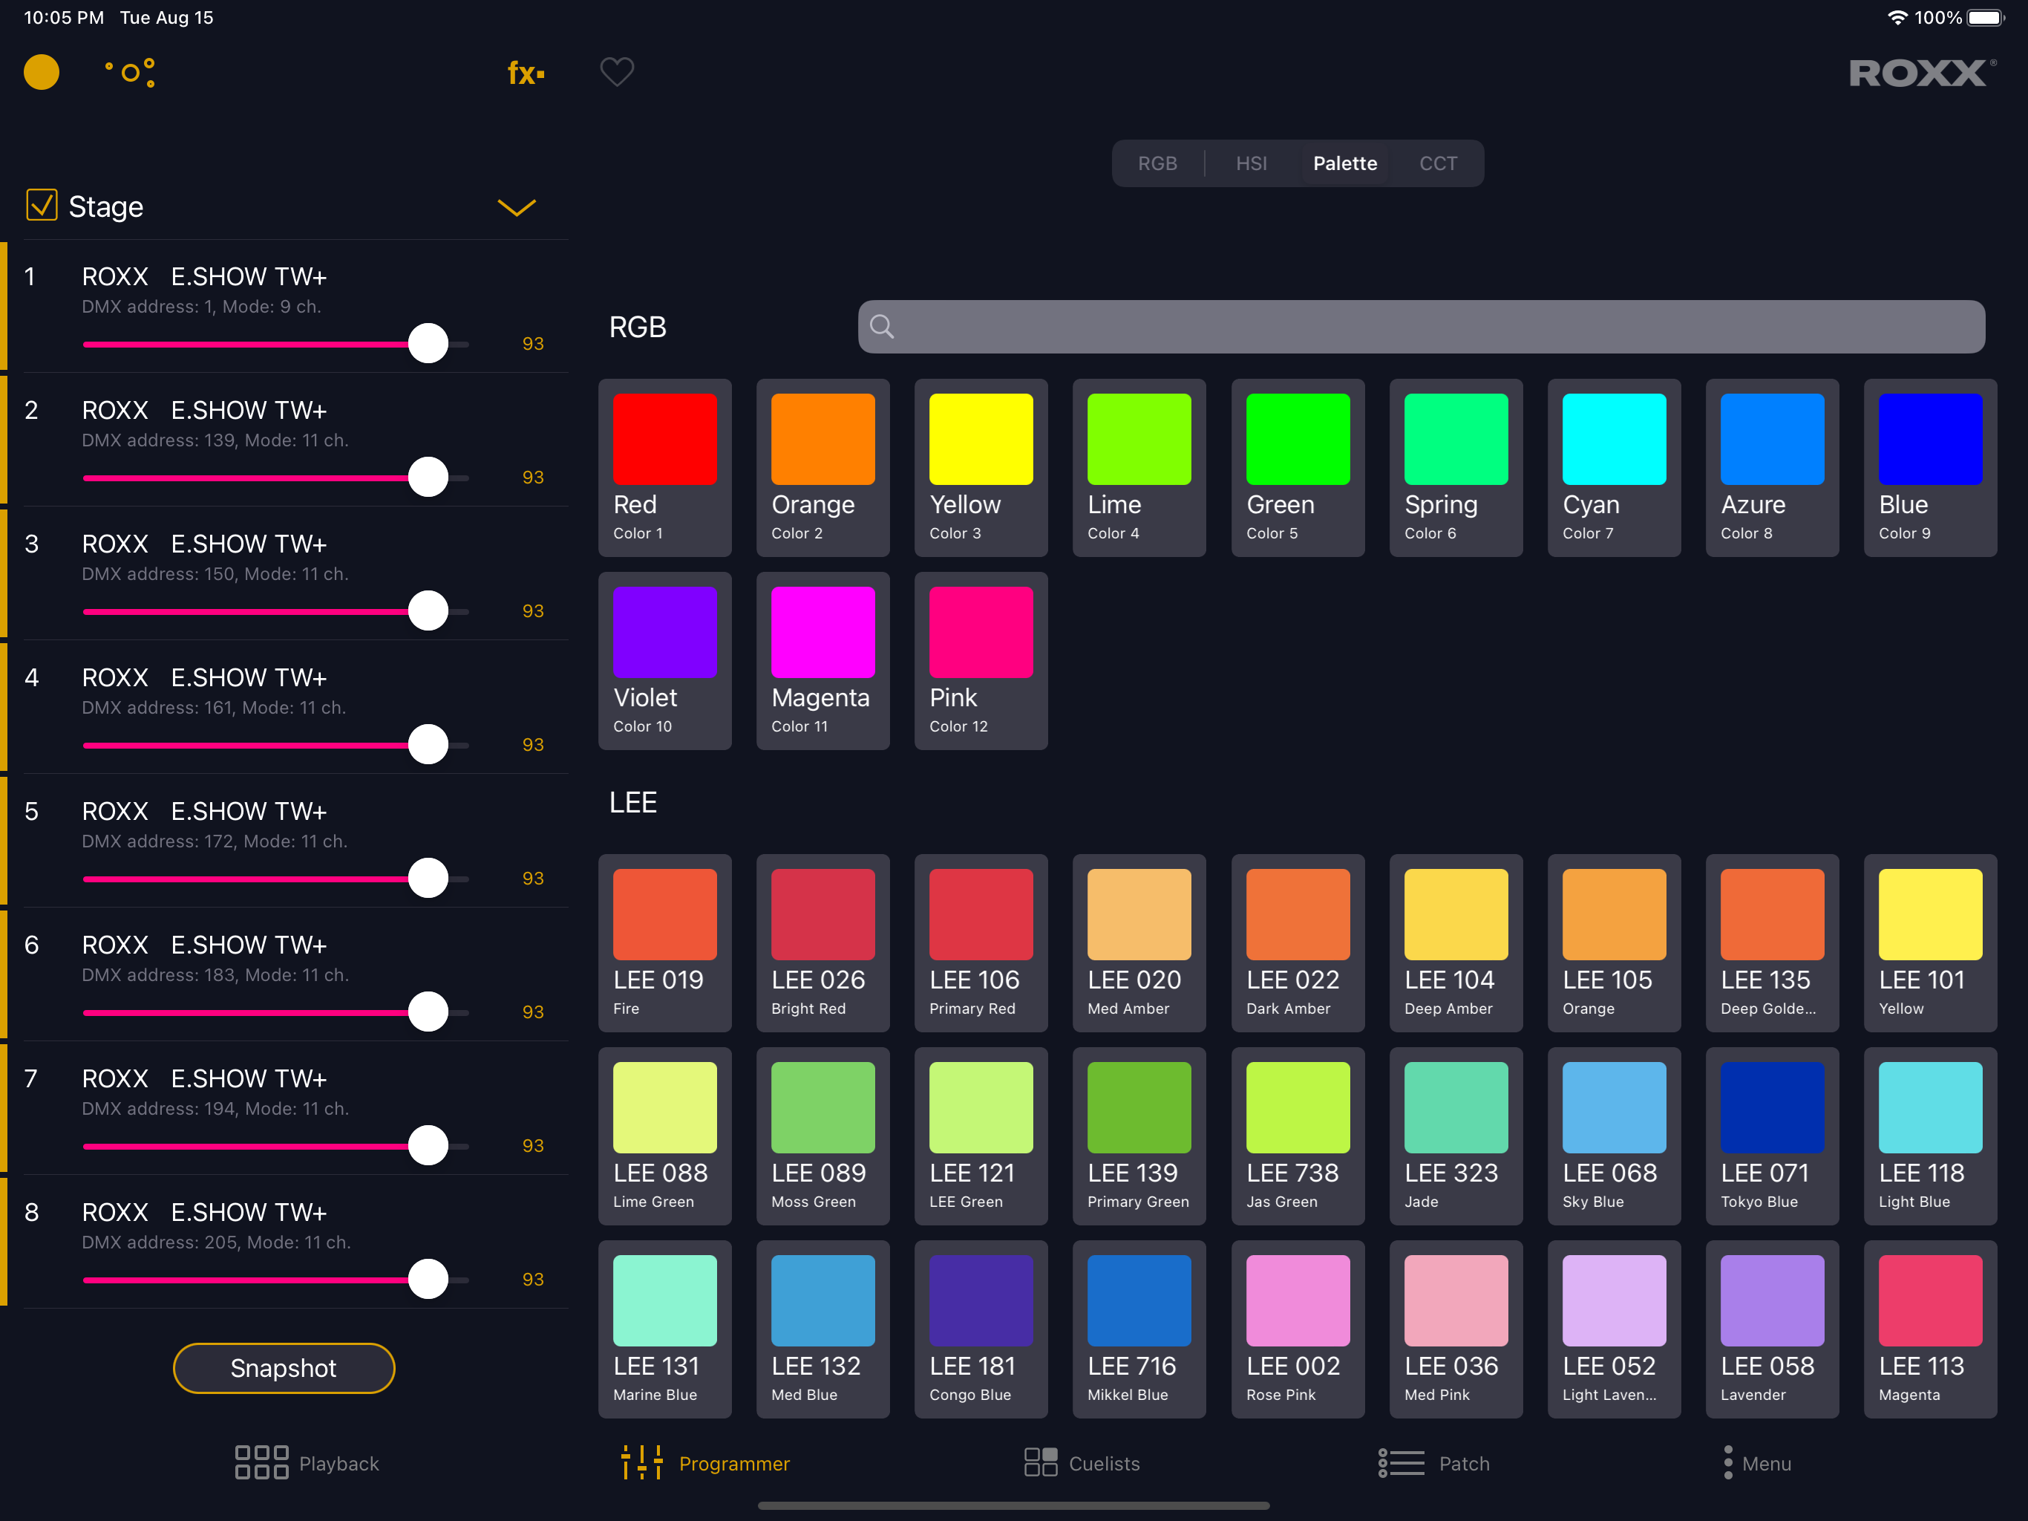Screen dimensions: 2028x1521
Task: Select LEE 020 Med Amber swatch
Action: 1139,943
